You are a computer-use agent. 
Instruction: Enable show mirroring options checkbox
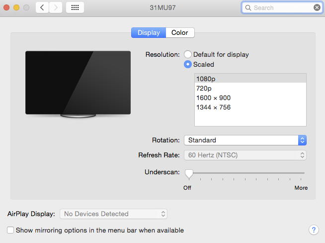coord(10,230)
